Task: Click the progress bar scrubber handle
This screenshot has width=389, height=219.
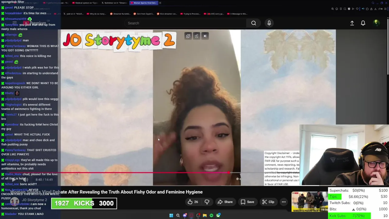Action: [x=229, y=172]
